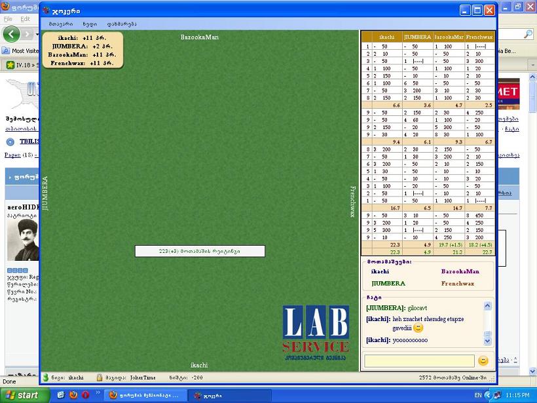Click the Firefox quick launch icon
This screenshot has height=403, width=537.
point(73,395)
